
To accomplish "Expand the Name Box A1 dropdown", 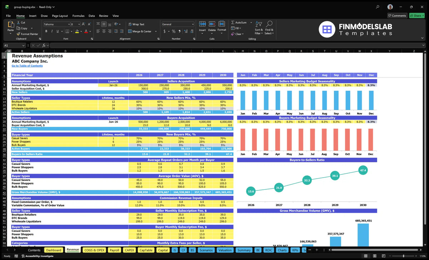I will (x=24, y=45).
